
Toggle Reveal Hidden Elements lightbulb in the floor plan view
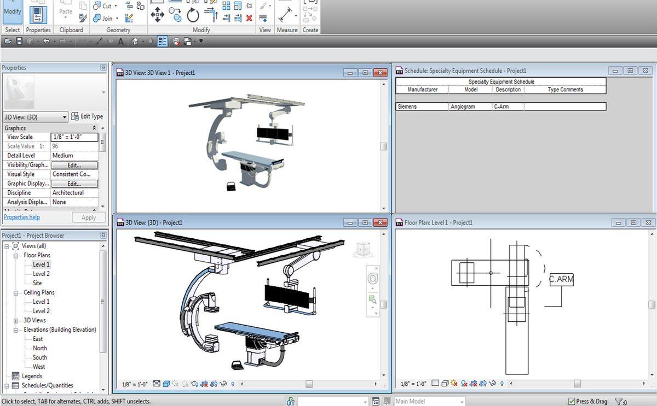pyautogui.click(x=502, y=384)
